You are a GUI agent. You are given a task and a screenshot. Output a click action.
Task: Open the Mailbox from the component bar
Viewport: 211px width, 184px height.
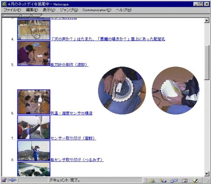coord(163,181)
